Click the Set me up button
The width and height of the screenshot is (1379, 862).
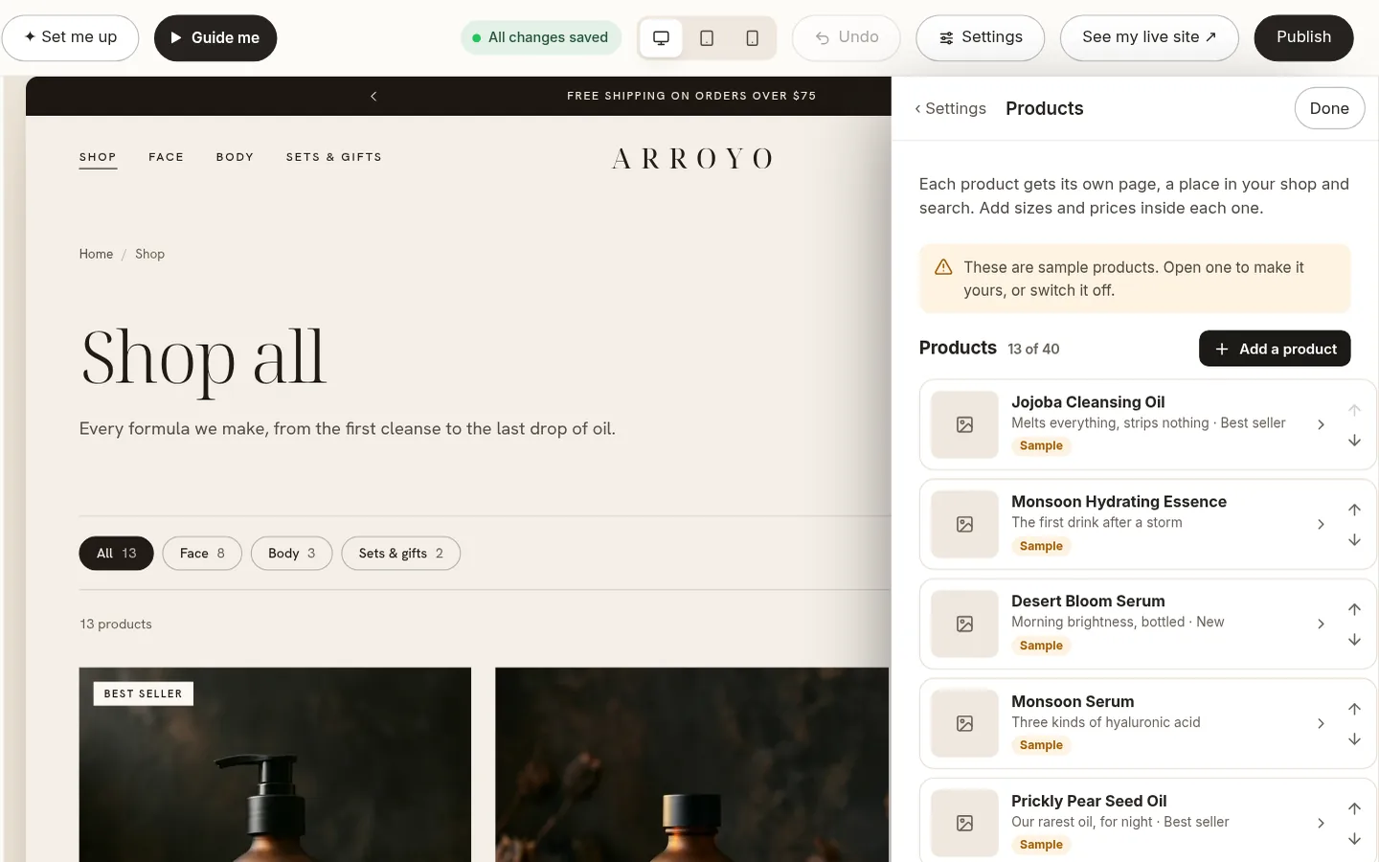(x=71, y=37)
